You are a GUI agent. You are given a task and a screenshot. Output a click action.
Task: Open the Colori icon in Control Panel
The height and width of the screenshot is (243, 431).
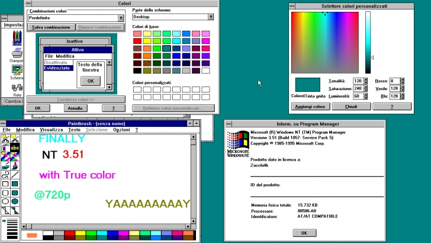(x=17, y=38)
